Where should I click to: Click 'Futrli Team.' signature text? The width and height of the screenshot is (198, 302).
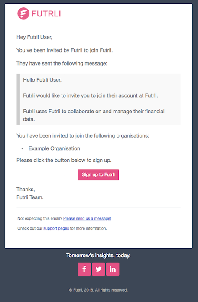(30, 197)
